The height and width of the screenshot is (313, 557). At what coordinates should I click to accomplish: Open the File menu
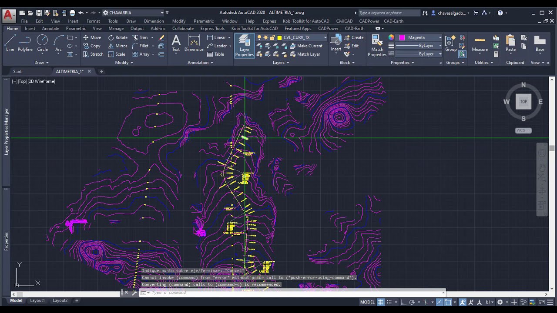[x=24, y=21]
